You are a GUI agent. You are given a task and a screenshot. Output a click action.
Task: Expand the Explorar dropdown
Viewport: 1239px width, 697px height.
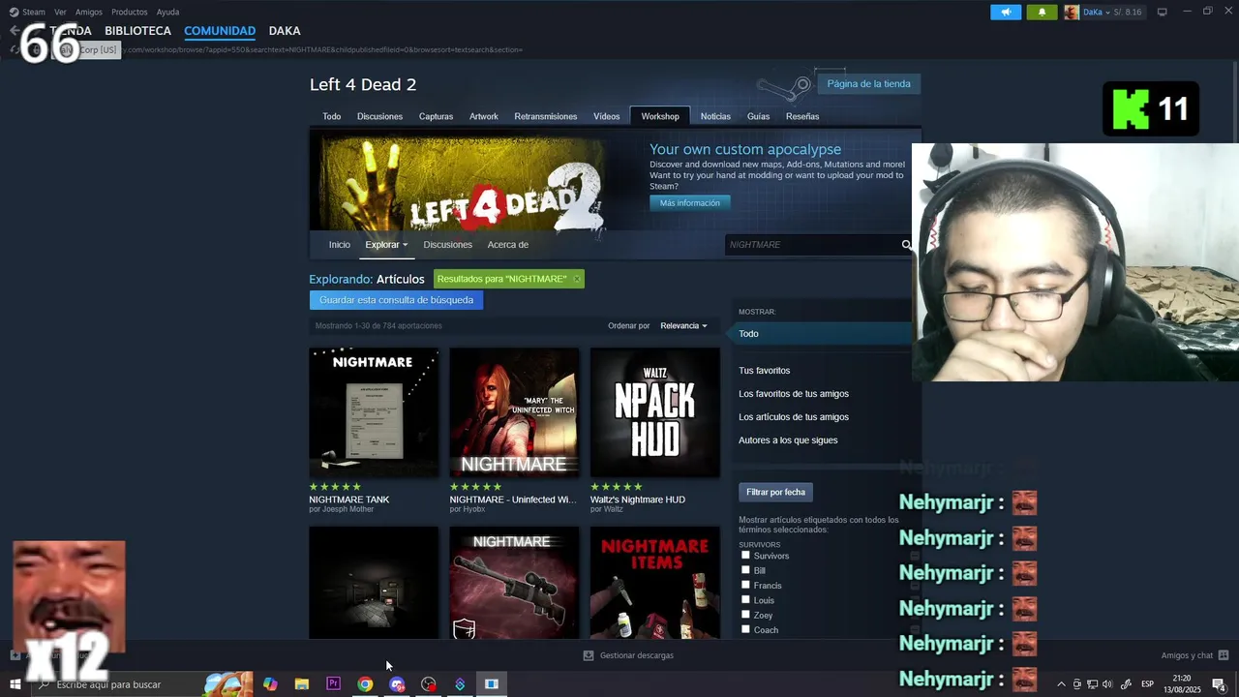click(386, 245)
